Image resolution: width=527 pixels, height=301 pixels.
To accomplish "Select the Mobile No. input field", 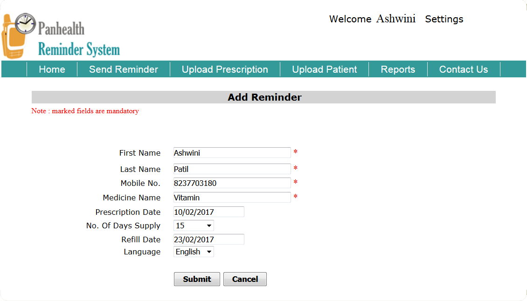I will click(232, 183).
